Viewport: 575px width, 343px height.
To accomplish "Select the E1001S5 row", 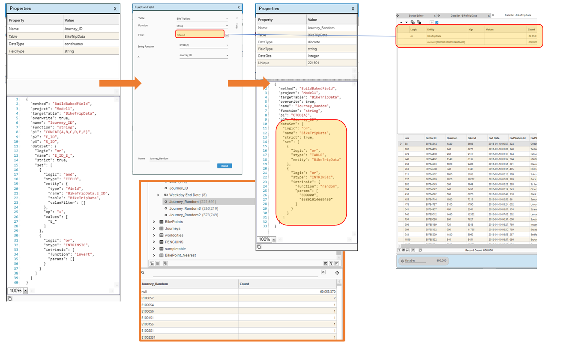I will pos(239,325).
